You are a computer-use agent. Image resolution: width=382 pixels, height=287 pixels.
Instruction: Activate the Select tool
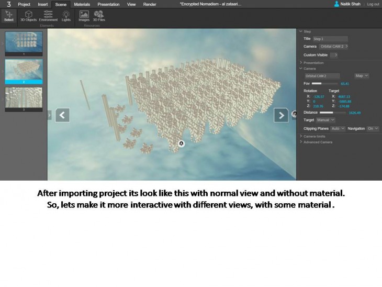[8, 16]
